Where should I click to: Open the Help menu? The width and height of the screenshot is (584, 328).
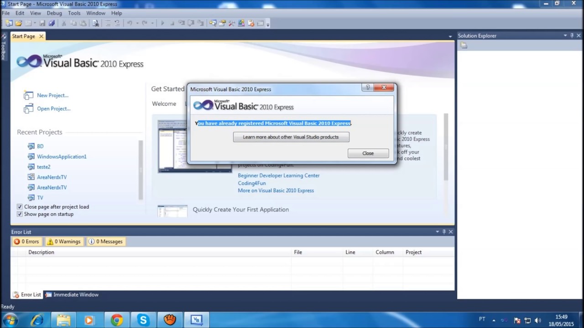[117, 13]
